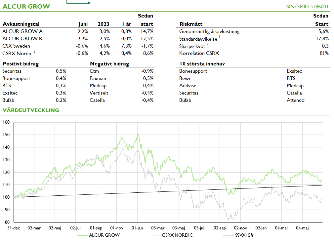Click the 160 value on the vertical axis

point(6,122)
